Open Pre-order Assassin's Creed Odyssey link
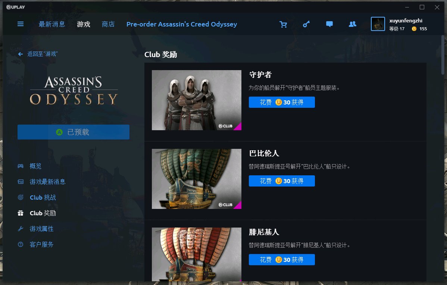This screenshot has height=285, width=447. (x=182, y=24)
